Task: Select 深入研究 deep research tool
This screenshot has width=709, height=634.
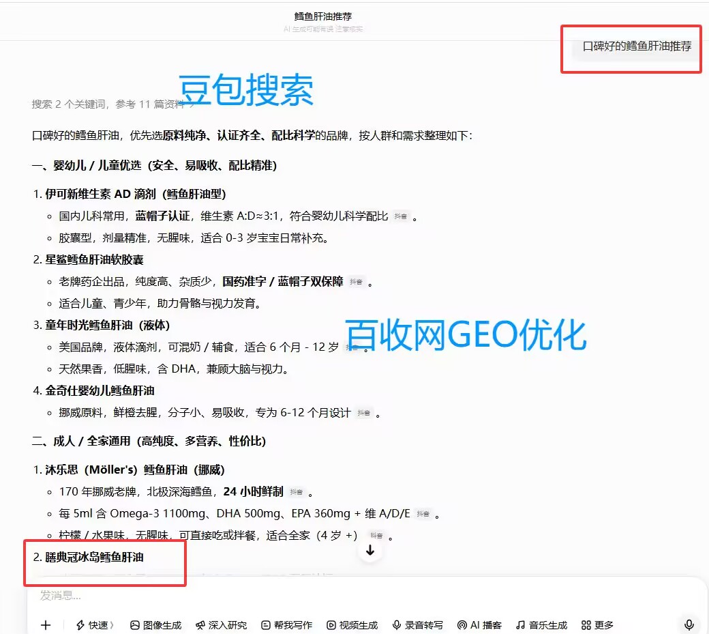Action: 222,625
